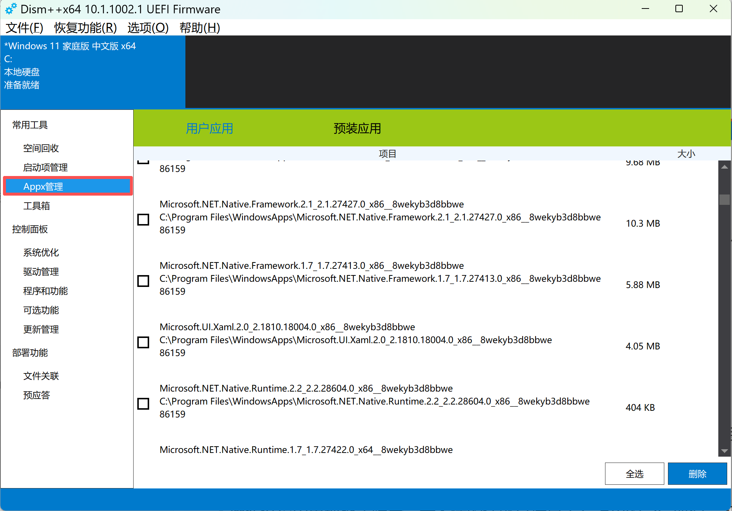The image size is (732, 511).
Task: Open 驱动管理 in the sidebar
Action: pyautogui.click(x=41, y=272)
